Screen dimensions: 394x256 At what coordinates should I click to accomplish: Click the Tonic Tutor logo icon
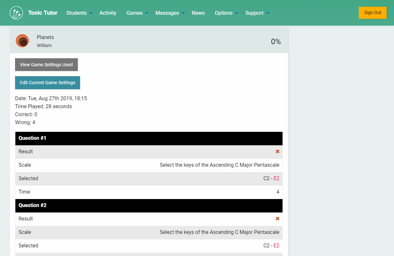[16, 13]
